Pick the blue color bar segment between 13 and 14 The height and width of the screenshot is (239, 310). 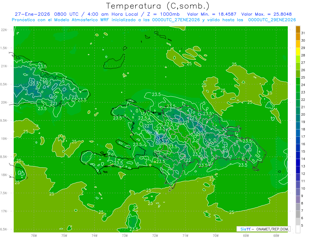pyautogui.click(x=298, y=163)
